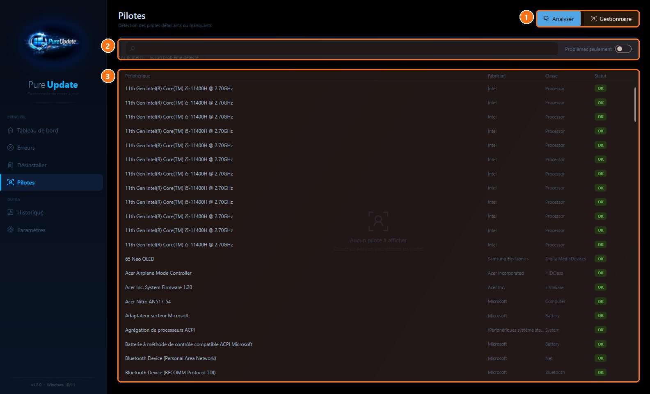Go to Tableau de bord

tap(51, 130)
